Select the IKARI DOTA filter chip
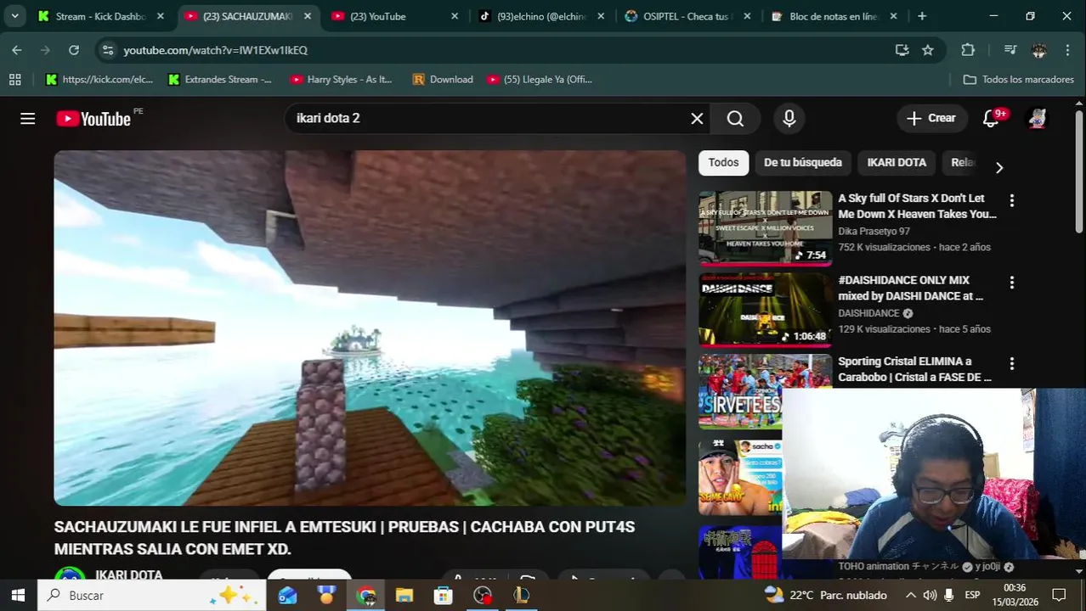Image resolution: width=1086 pixels, height=611 pixels. click(x=897, y=163)
